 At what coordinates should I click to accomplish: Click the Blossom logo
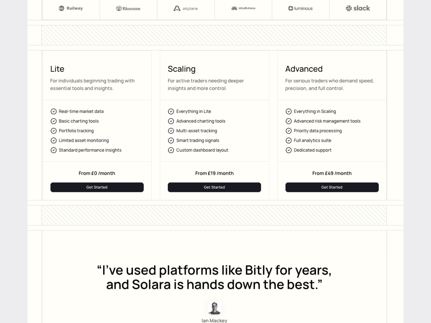[x=128, y=9]
